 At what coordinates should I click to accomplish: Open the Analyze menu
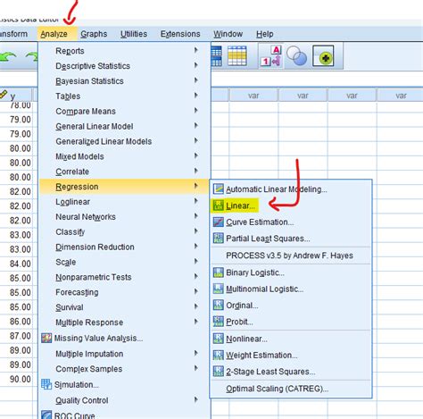(x=54, y=34)
